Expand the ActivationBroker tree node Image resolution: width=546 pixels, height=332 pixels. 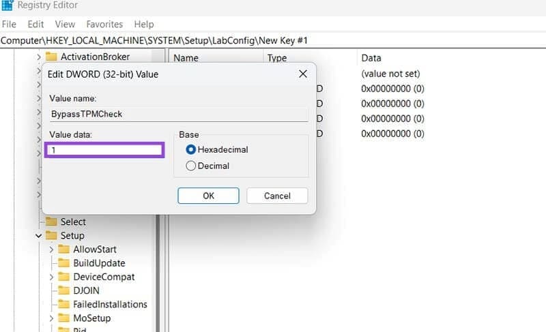pos(39,57)
